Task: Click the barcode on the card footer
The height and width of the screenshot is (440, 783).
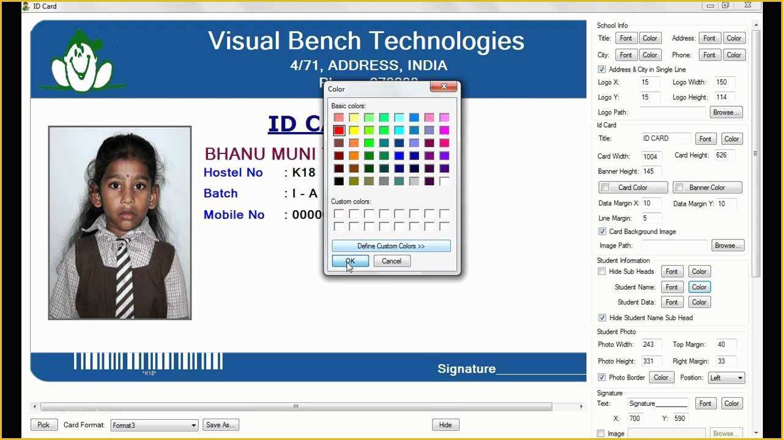Action: 148,362
